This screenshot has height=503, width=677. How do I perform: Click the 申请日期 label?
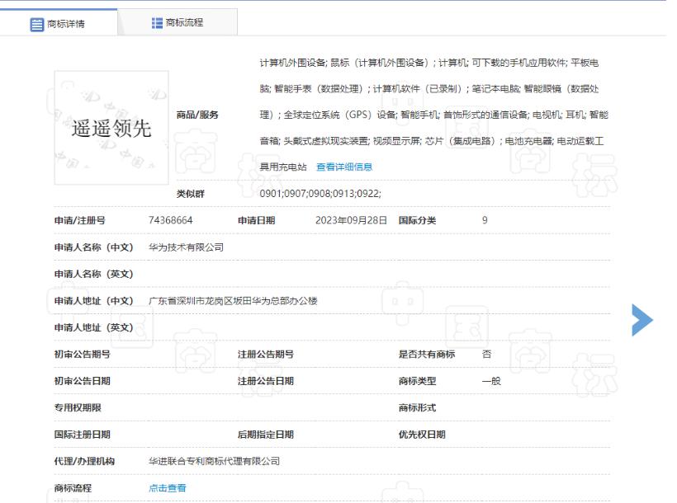click(257, 220)
